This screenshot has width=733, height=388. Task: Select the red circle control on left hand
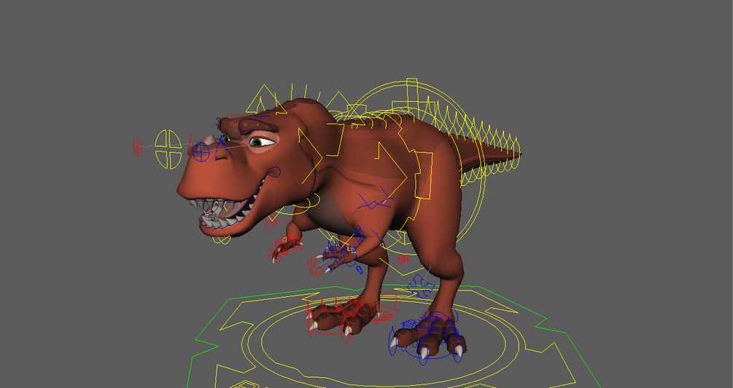[x=288, y=248]
